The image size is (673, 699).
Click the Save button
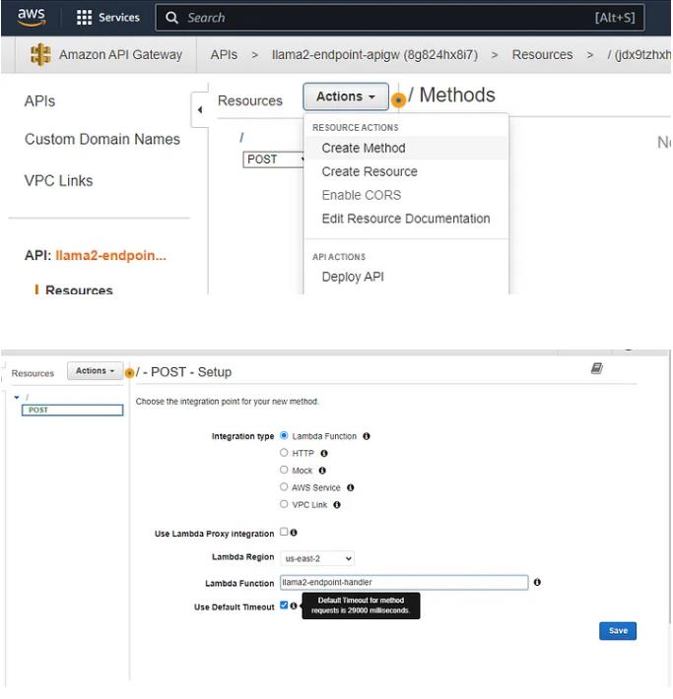[618, 631]
